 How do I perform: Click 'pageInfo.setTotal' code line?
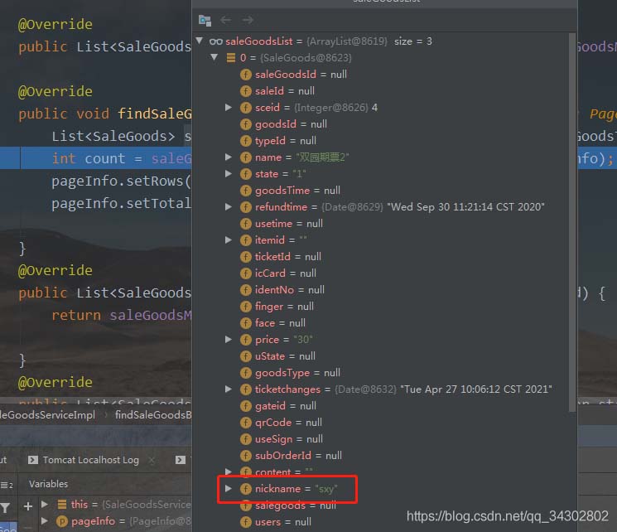coord(122,203)
